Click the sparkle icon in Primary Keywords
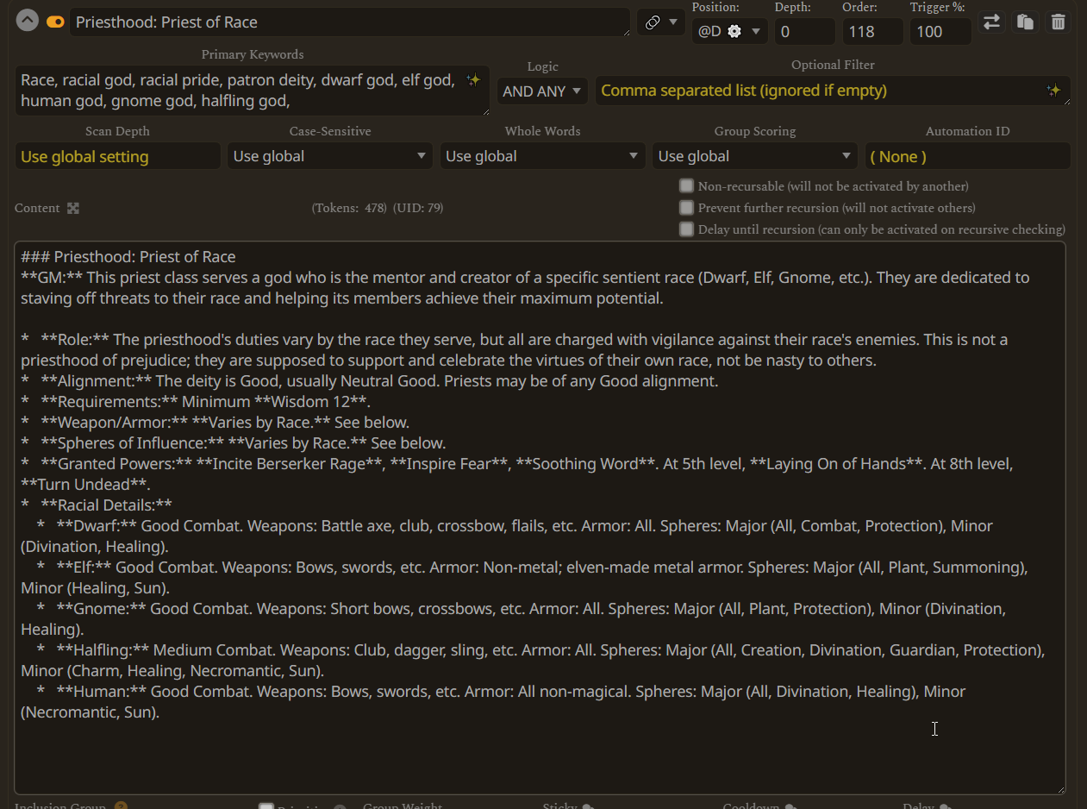 pos(473,80)
